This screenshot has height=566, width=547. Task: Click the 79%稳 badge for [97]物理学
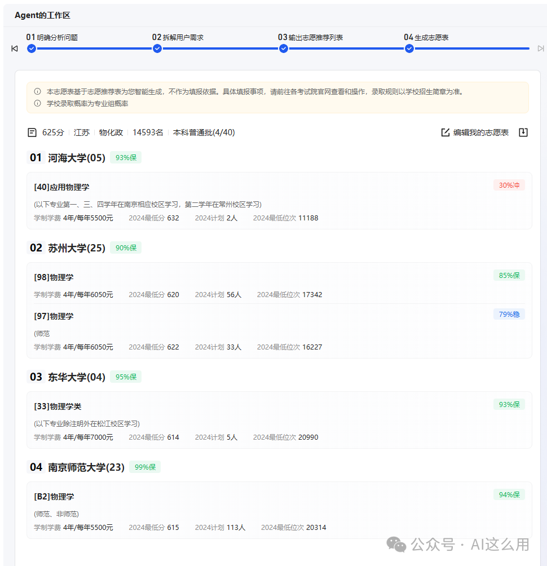pos(509,314)
